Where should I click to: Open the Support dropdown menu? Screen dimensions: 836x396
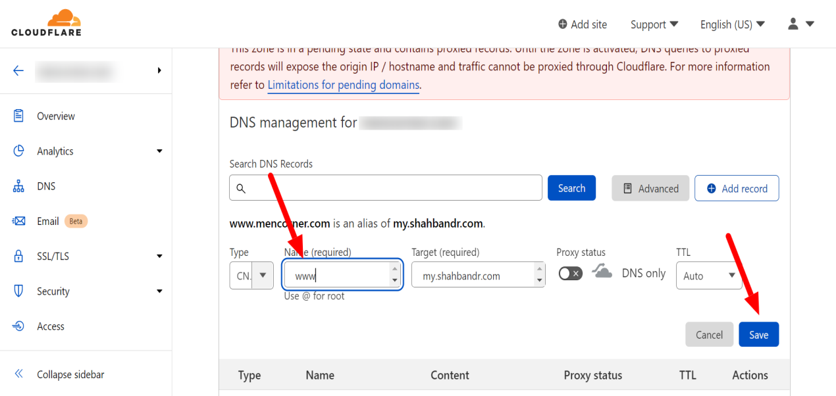coord(654,24)
